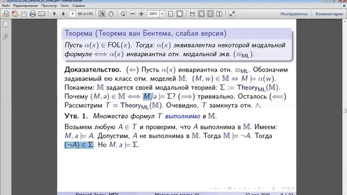Choose the Hand pan tool

111,14
